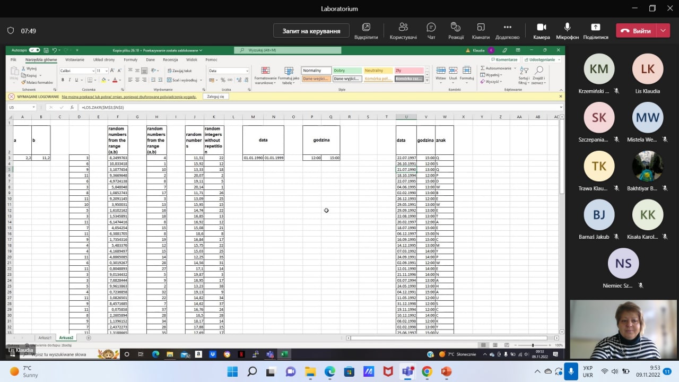
Task: Open the Plik menu
Action: [13, 59]
